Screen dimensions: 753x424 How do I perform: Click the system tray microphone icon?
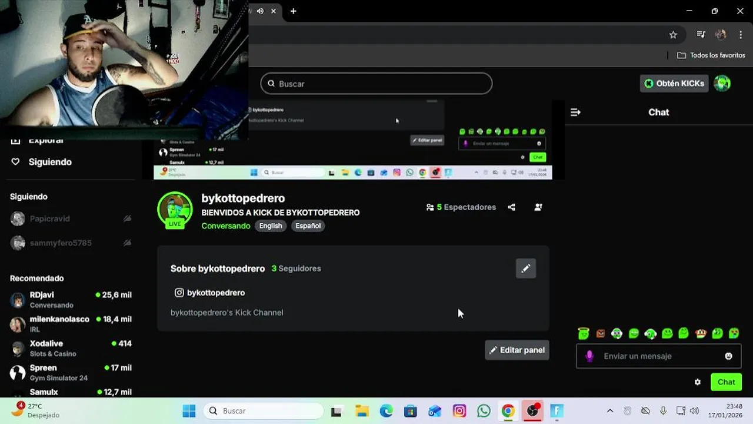(x=663, y=411)
